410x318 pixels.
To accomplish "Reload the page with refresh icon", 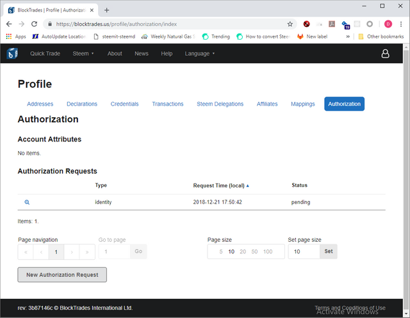I will click(x=34, y=24).
